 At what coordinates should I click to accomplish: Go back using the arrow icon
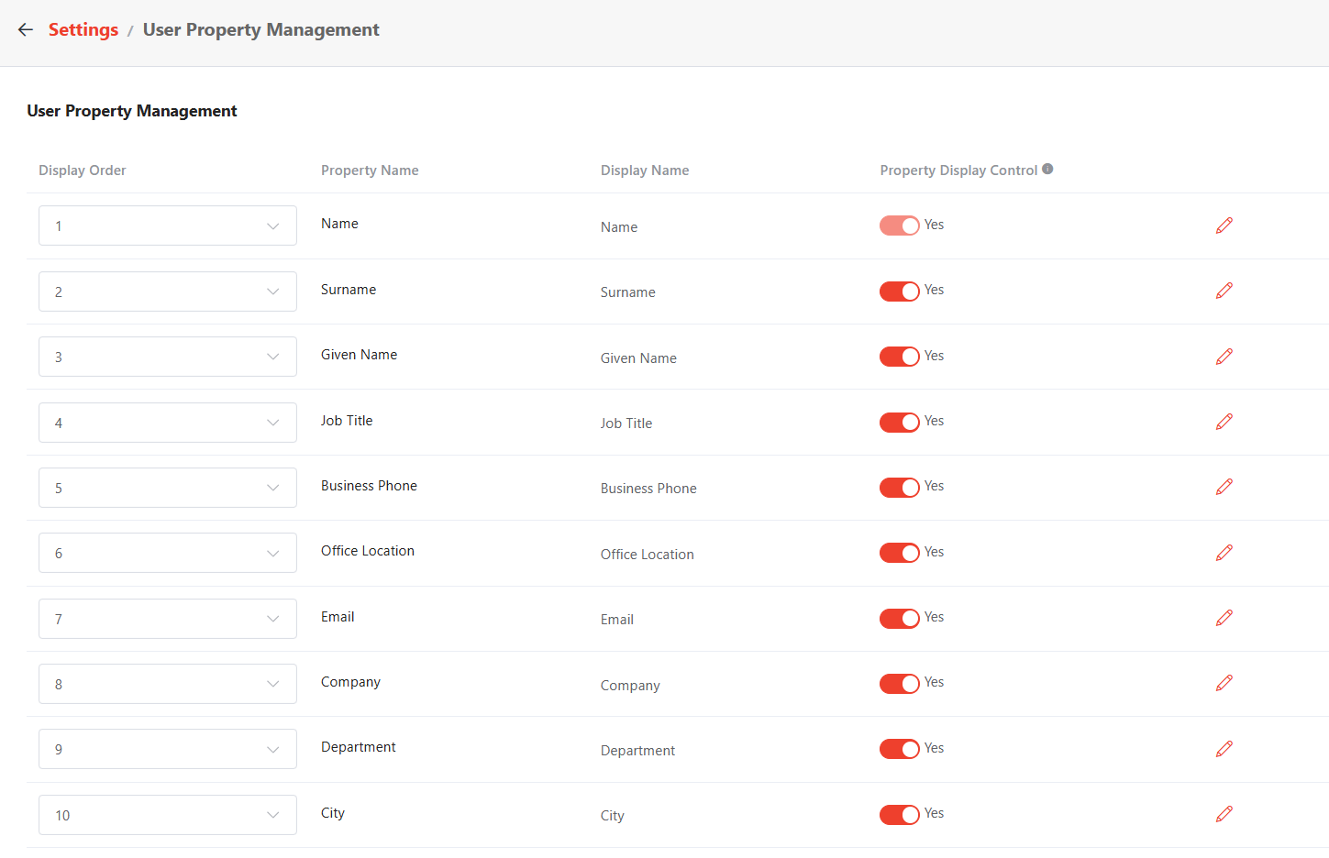click(x=25, y=29)
